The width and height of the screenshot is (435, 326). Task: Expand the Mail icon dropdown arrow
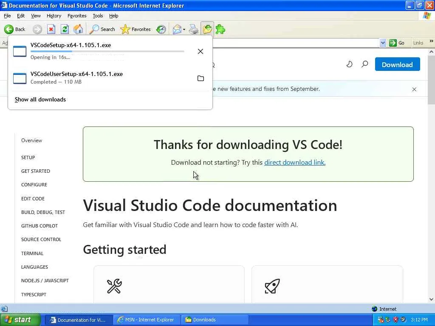(184, 29)
